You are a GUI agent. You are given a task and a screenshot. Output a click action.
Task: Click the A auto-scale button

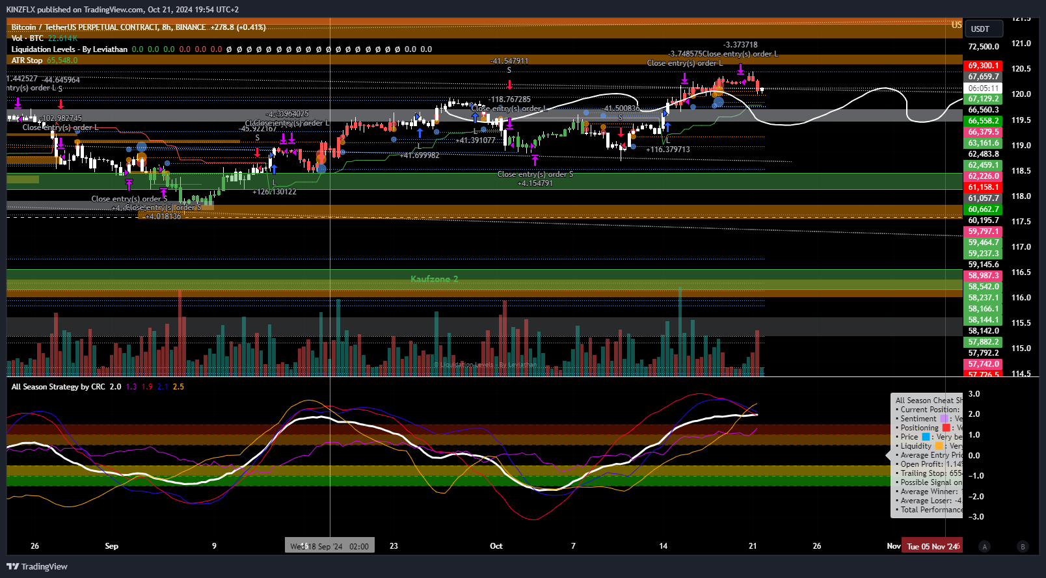984,547
